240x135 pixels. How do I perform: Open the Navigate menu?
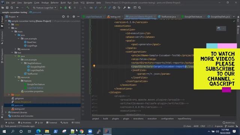tap(28, 3)
